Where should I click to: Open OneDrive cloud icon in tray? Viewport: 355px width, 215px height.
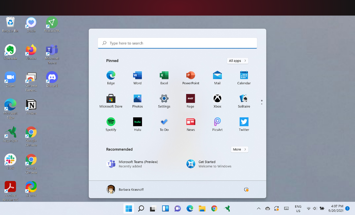pyautogui.click(x=268, y=209)
